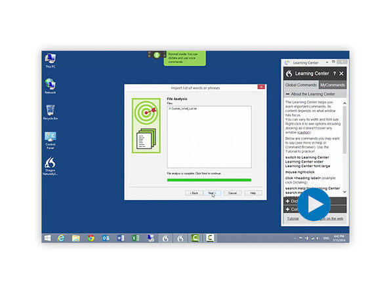Open Excel from the taskbar
The height and width of the screenshot is (293, 391).
click(136, 238)
